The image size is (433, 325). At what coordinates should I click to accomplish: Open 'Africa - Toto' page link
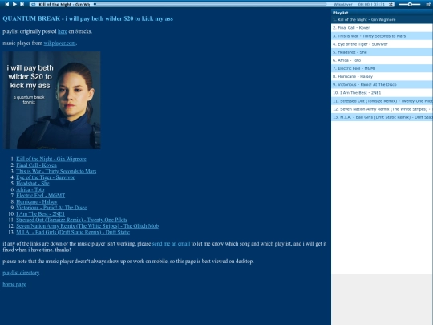pos(30,189)
